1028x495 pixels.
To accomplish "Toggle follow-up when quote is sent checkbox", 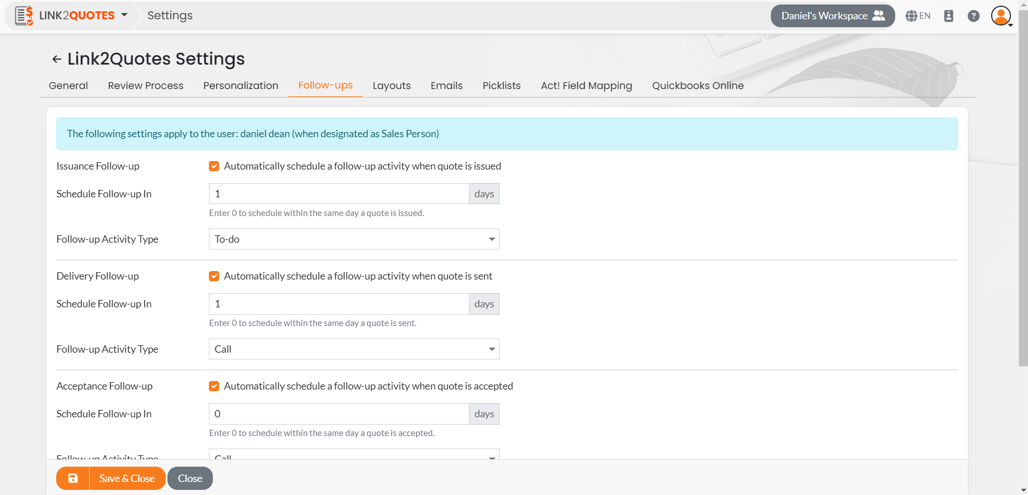I will [x=214, y=276].
